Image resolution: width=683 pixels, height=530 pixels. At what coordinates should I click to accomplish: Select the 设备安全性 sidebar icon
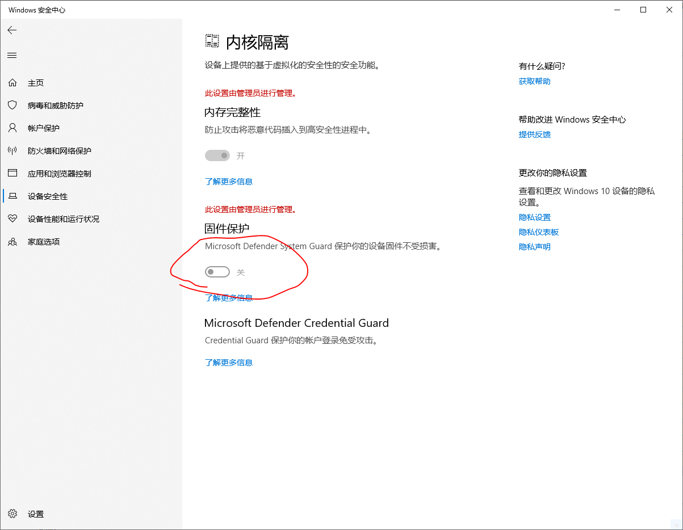(x=12, y=196)
